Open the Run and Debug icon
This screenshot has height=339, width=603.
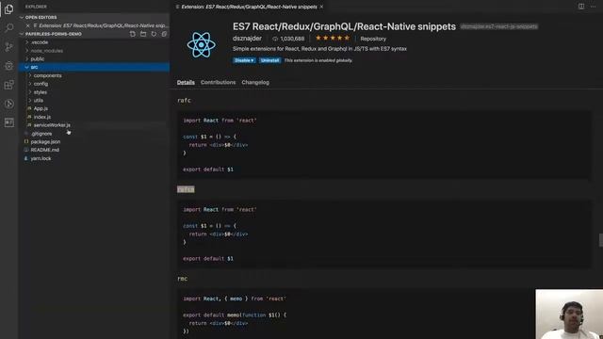coord(8,66)
